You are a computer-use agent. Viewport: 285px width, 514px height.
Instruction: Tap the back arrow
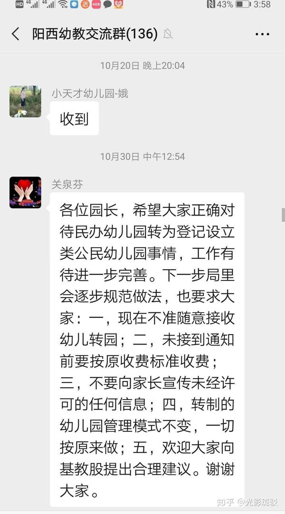15,34
